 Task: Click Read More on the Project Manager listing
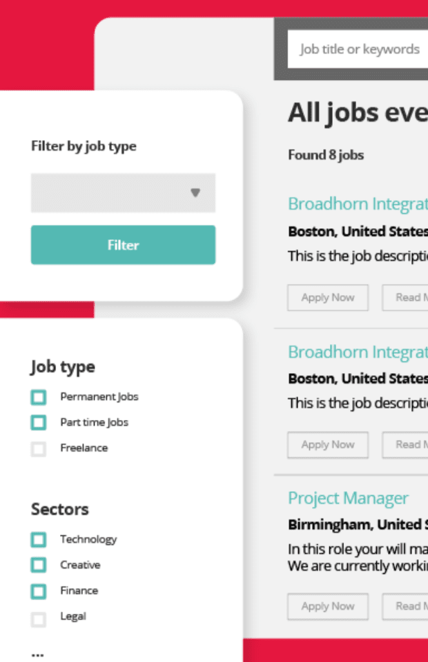[407, 606]
